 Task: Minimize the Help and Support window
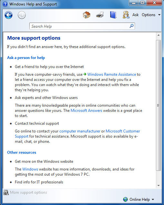(134, 3)
